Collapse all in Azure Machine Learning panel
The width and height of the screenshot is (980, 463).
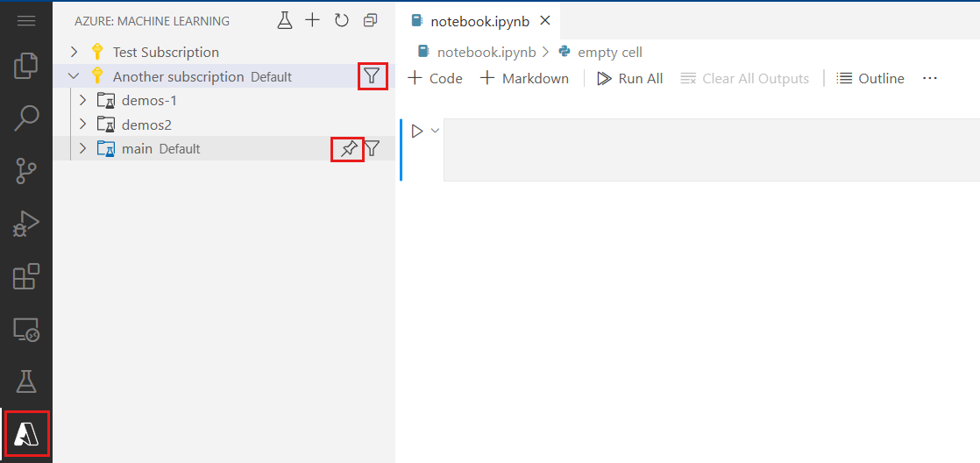click(x=370, y=21)
